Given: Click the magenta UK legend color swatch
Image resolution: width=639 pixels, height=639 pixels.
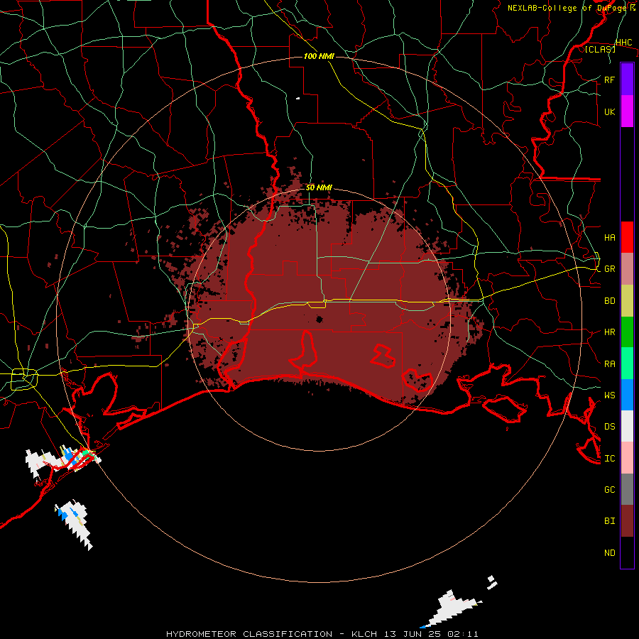Looking at the screenshot, I should coord(627,111).
